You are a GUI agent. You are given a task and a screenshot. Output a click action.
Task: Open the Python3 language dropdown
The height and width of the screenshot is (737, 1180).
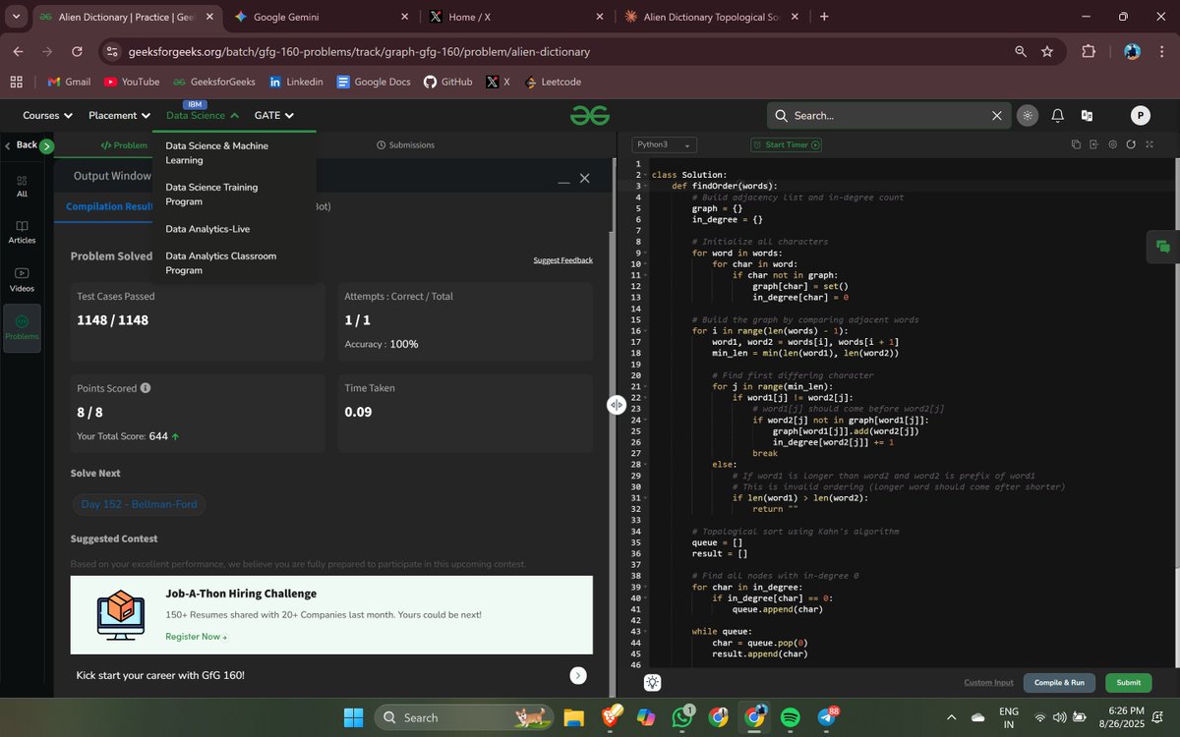664,144
